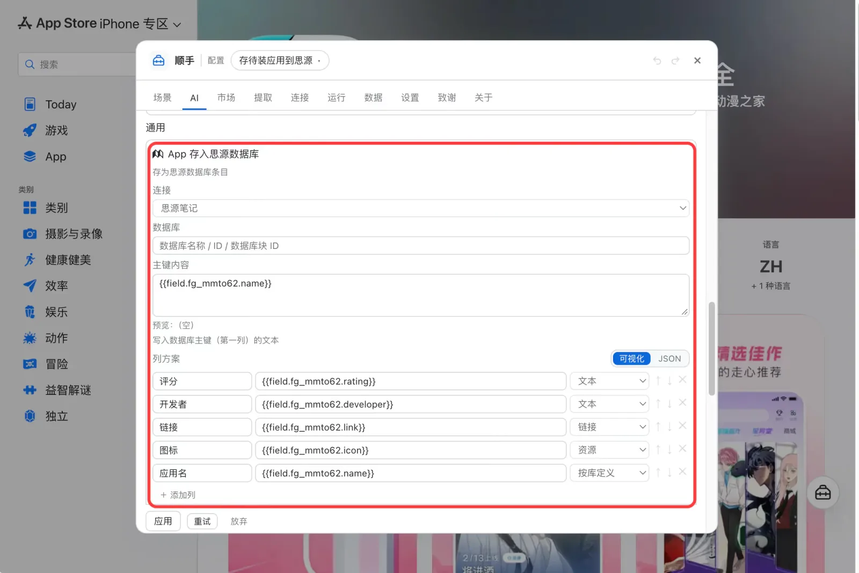The height and width of the screenshot is (573, 859).
Task: Move the 评分 column down
Action: click(669, 380)
